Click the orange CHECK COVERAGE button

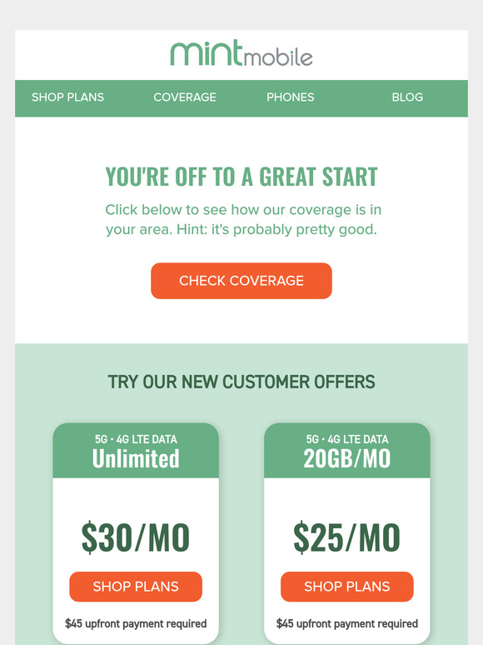pos(242,281)
